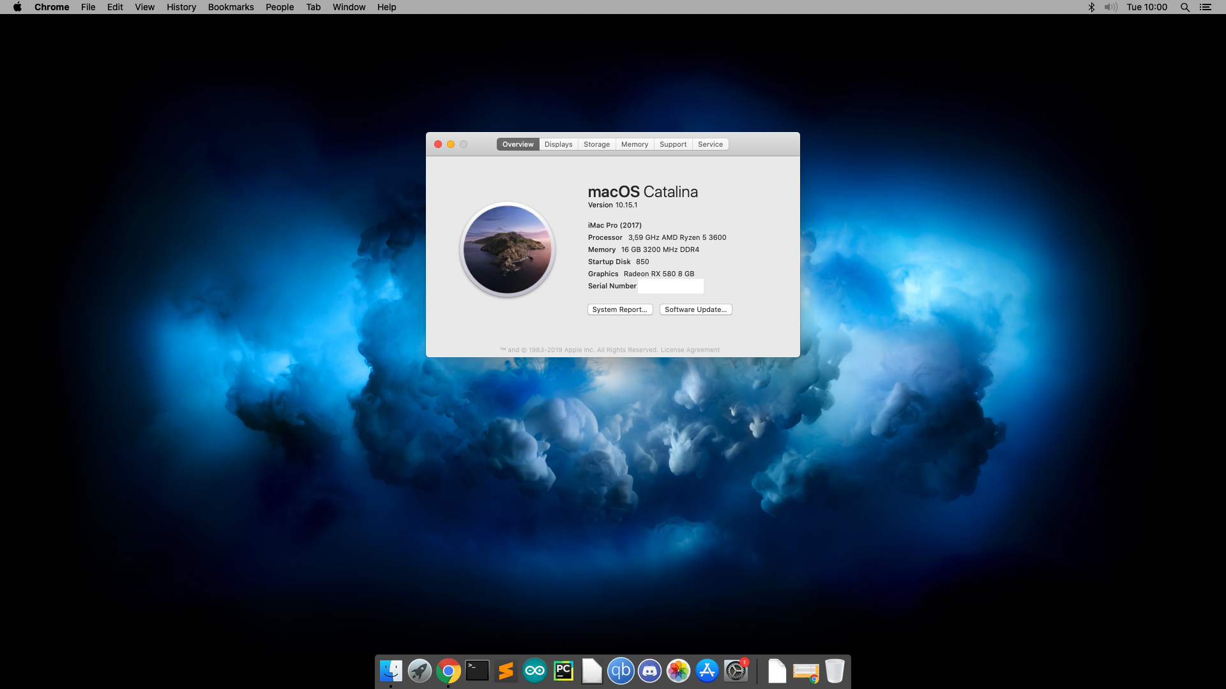Open Discord from the Dock
This screenshot has width=1226, height=689.
click(x=649, y=671)
